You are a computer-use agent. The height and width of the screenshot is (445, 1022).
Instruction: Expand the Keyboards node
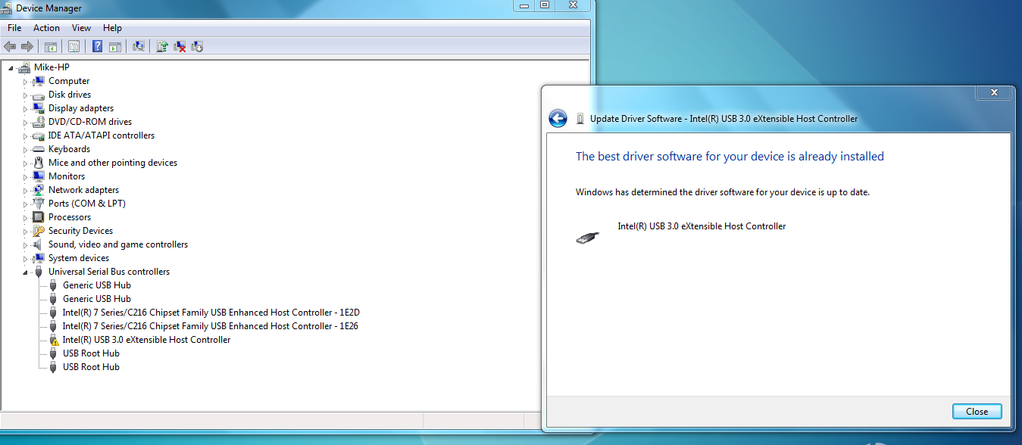25,149
